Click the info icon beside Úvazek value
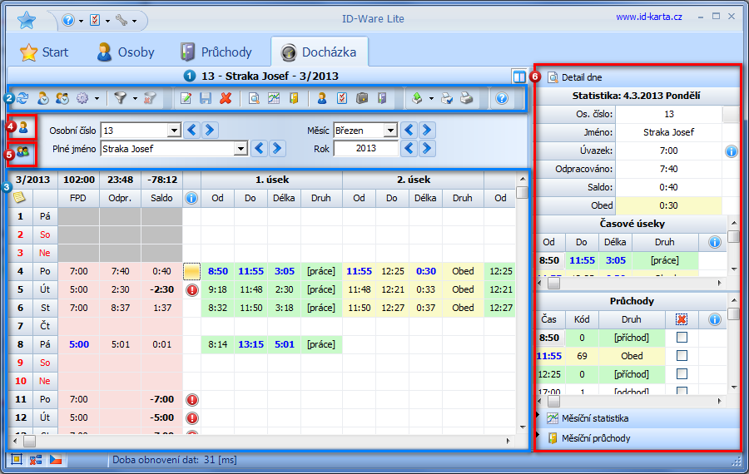The height and width of the screenshot is (474, 749). click(x=732, y=151)
